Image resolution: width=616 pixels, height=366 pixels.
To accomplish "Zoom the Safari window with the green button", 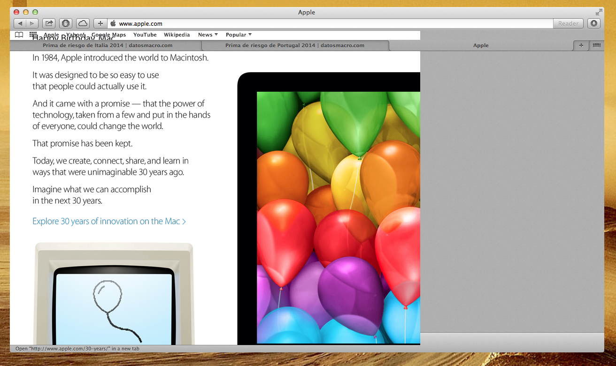I will [x=35, y=12].
